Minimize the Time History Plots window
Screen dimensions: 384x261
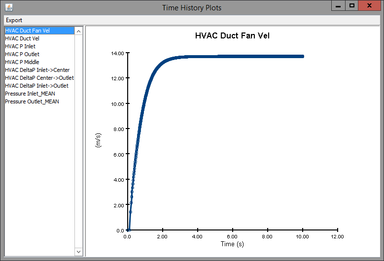(338, 6)
